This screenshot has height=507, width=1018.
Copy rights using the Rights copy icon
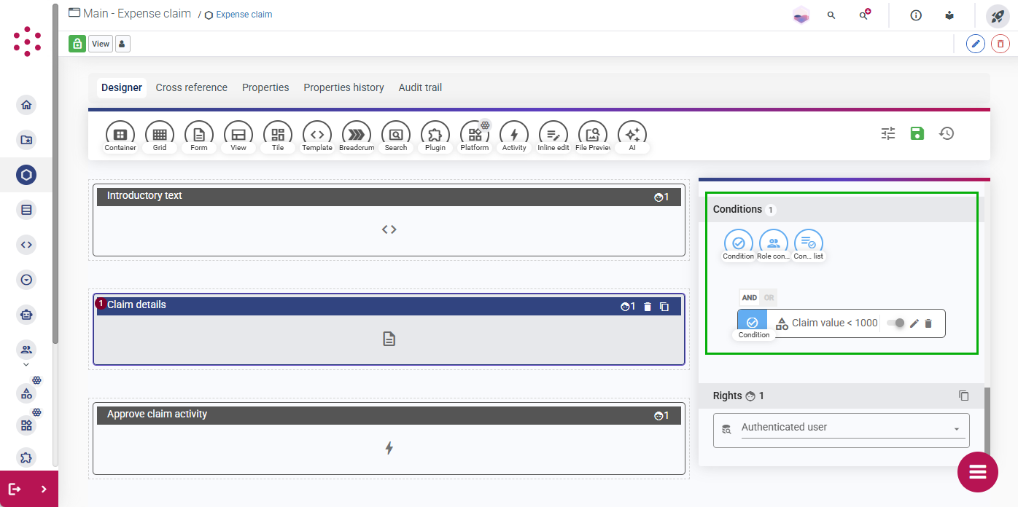[x=964, y=396]
